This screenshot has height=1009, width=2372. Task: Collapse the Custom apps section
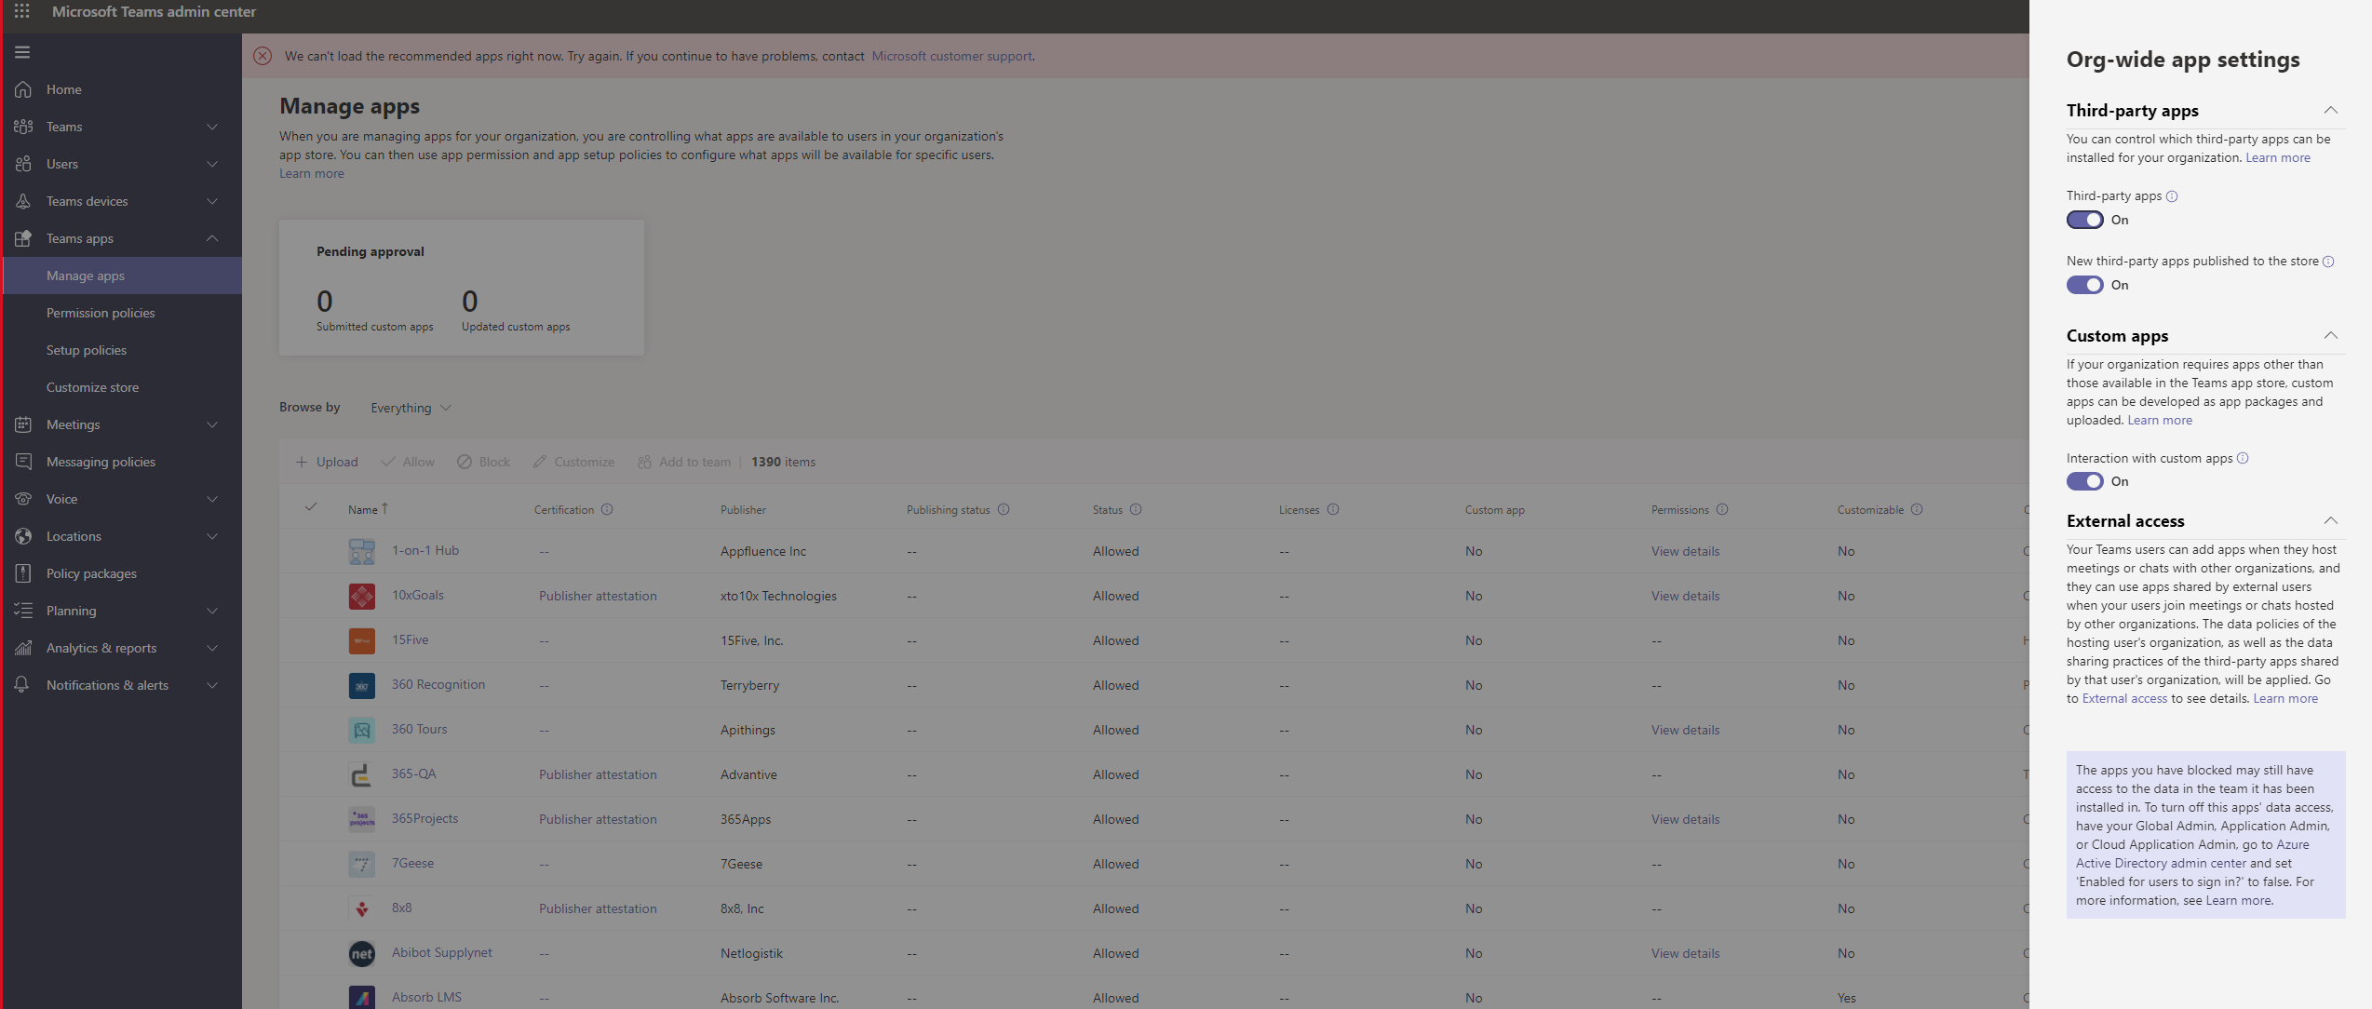[x=2330, y=335]
